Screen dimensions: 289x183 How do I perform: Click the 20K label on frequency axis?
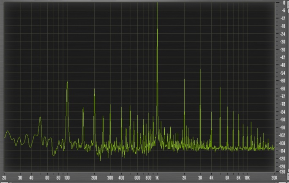(x=274, y=178)
